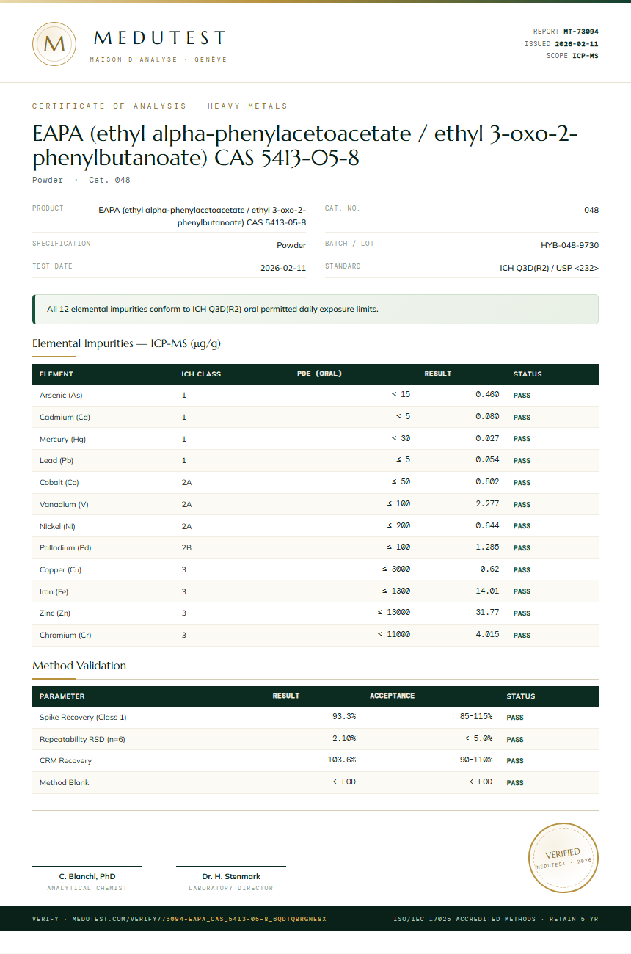Click the PARAMETER column header
631x954 pixels.
point(62,696)
